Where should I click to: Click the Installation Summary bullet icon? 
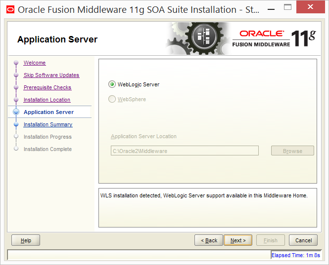16,124
